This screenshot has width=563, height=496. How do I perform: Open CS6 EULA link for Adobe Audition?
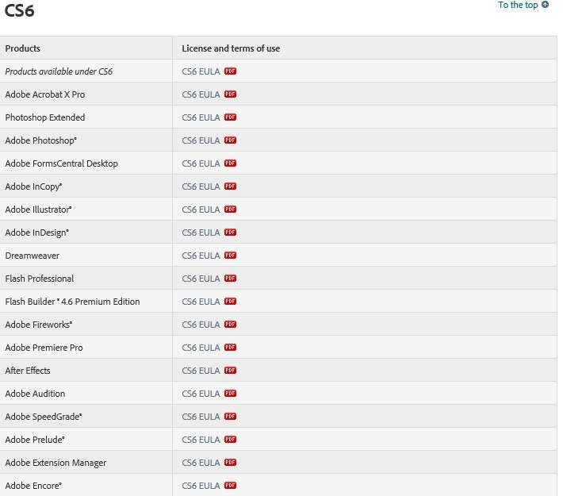tap(201, 394)
